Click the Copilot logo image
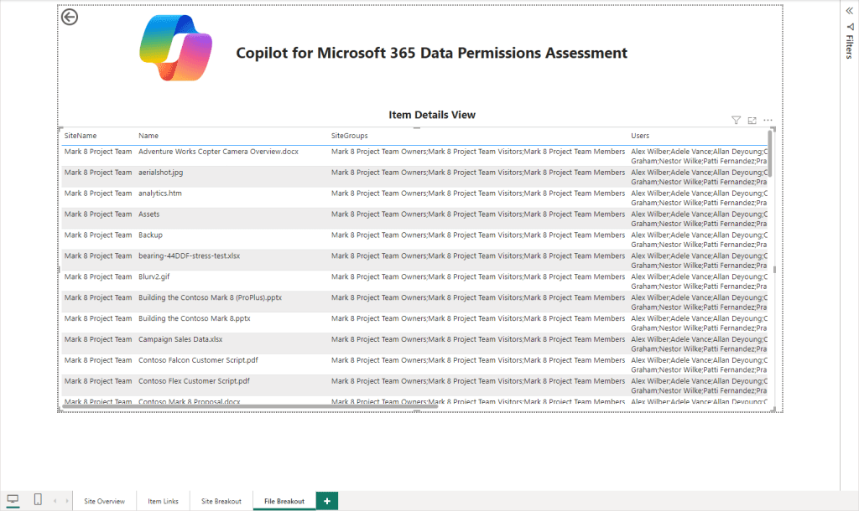 coord(175,48)
